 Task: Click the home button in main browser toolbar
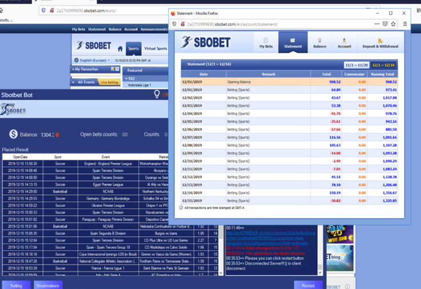[1, 10]
